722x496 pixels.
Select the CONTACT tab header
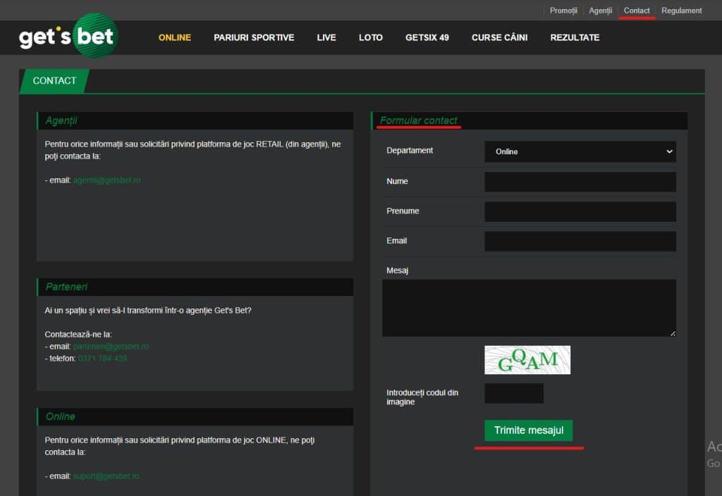click(x=54, y=81)
